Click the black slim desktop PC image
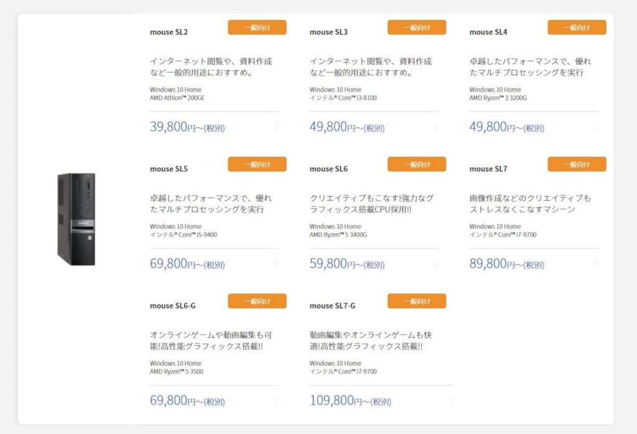The width and height of the screenshot is (637, 434). point(77,219)
